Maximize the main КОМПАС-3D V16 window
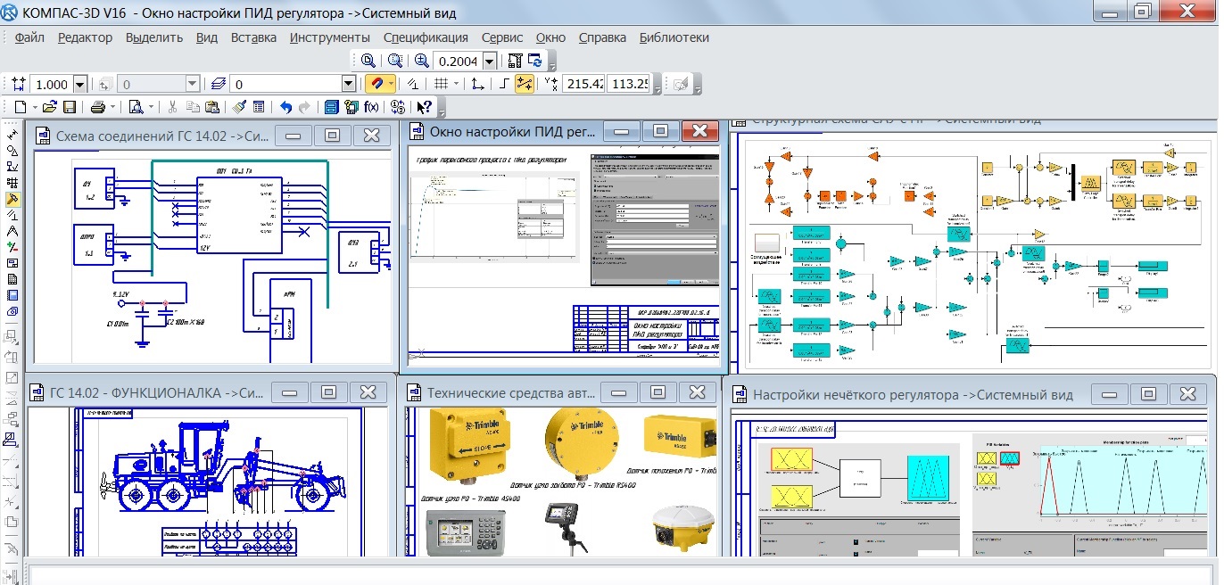Viewport: 1224px width, 585px height. pyautogui.click(x=1143, y=11)
